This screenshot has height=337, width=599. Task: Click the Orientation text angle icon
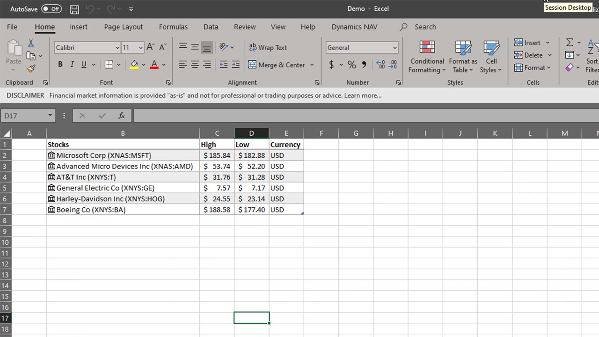(x=224, y=47)
